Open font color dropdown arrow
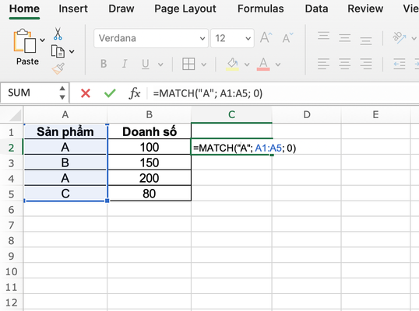This screenshot has height=311, width=419. [x=278, y=65]
